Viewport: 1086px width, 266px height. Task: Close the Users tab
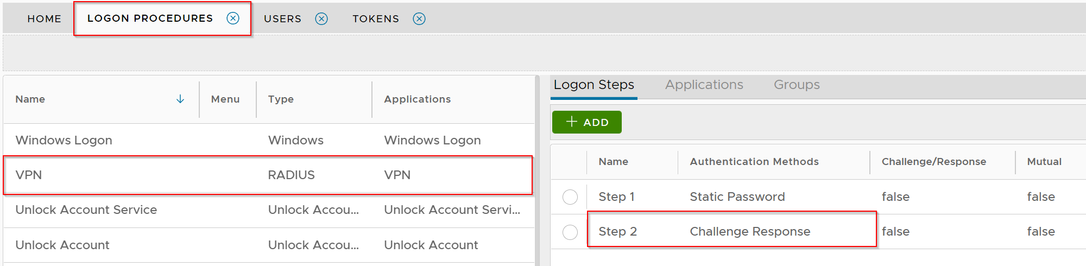click(321, 19)
